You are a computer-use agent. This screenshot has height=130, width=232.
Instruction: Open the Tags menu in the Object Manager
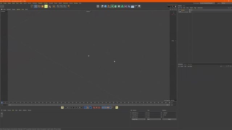[195, 8]
